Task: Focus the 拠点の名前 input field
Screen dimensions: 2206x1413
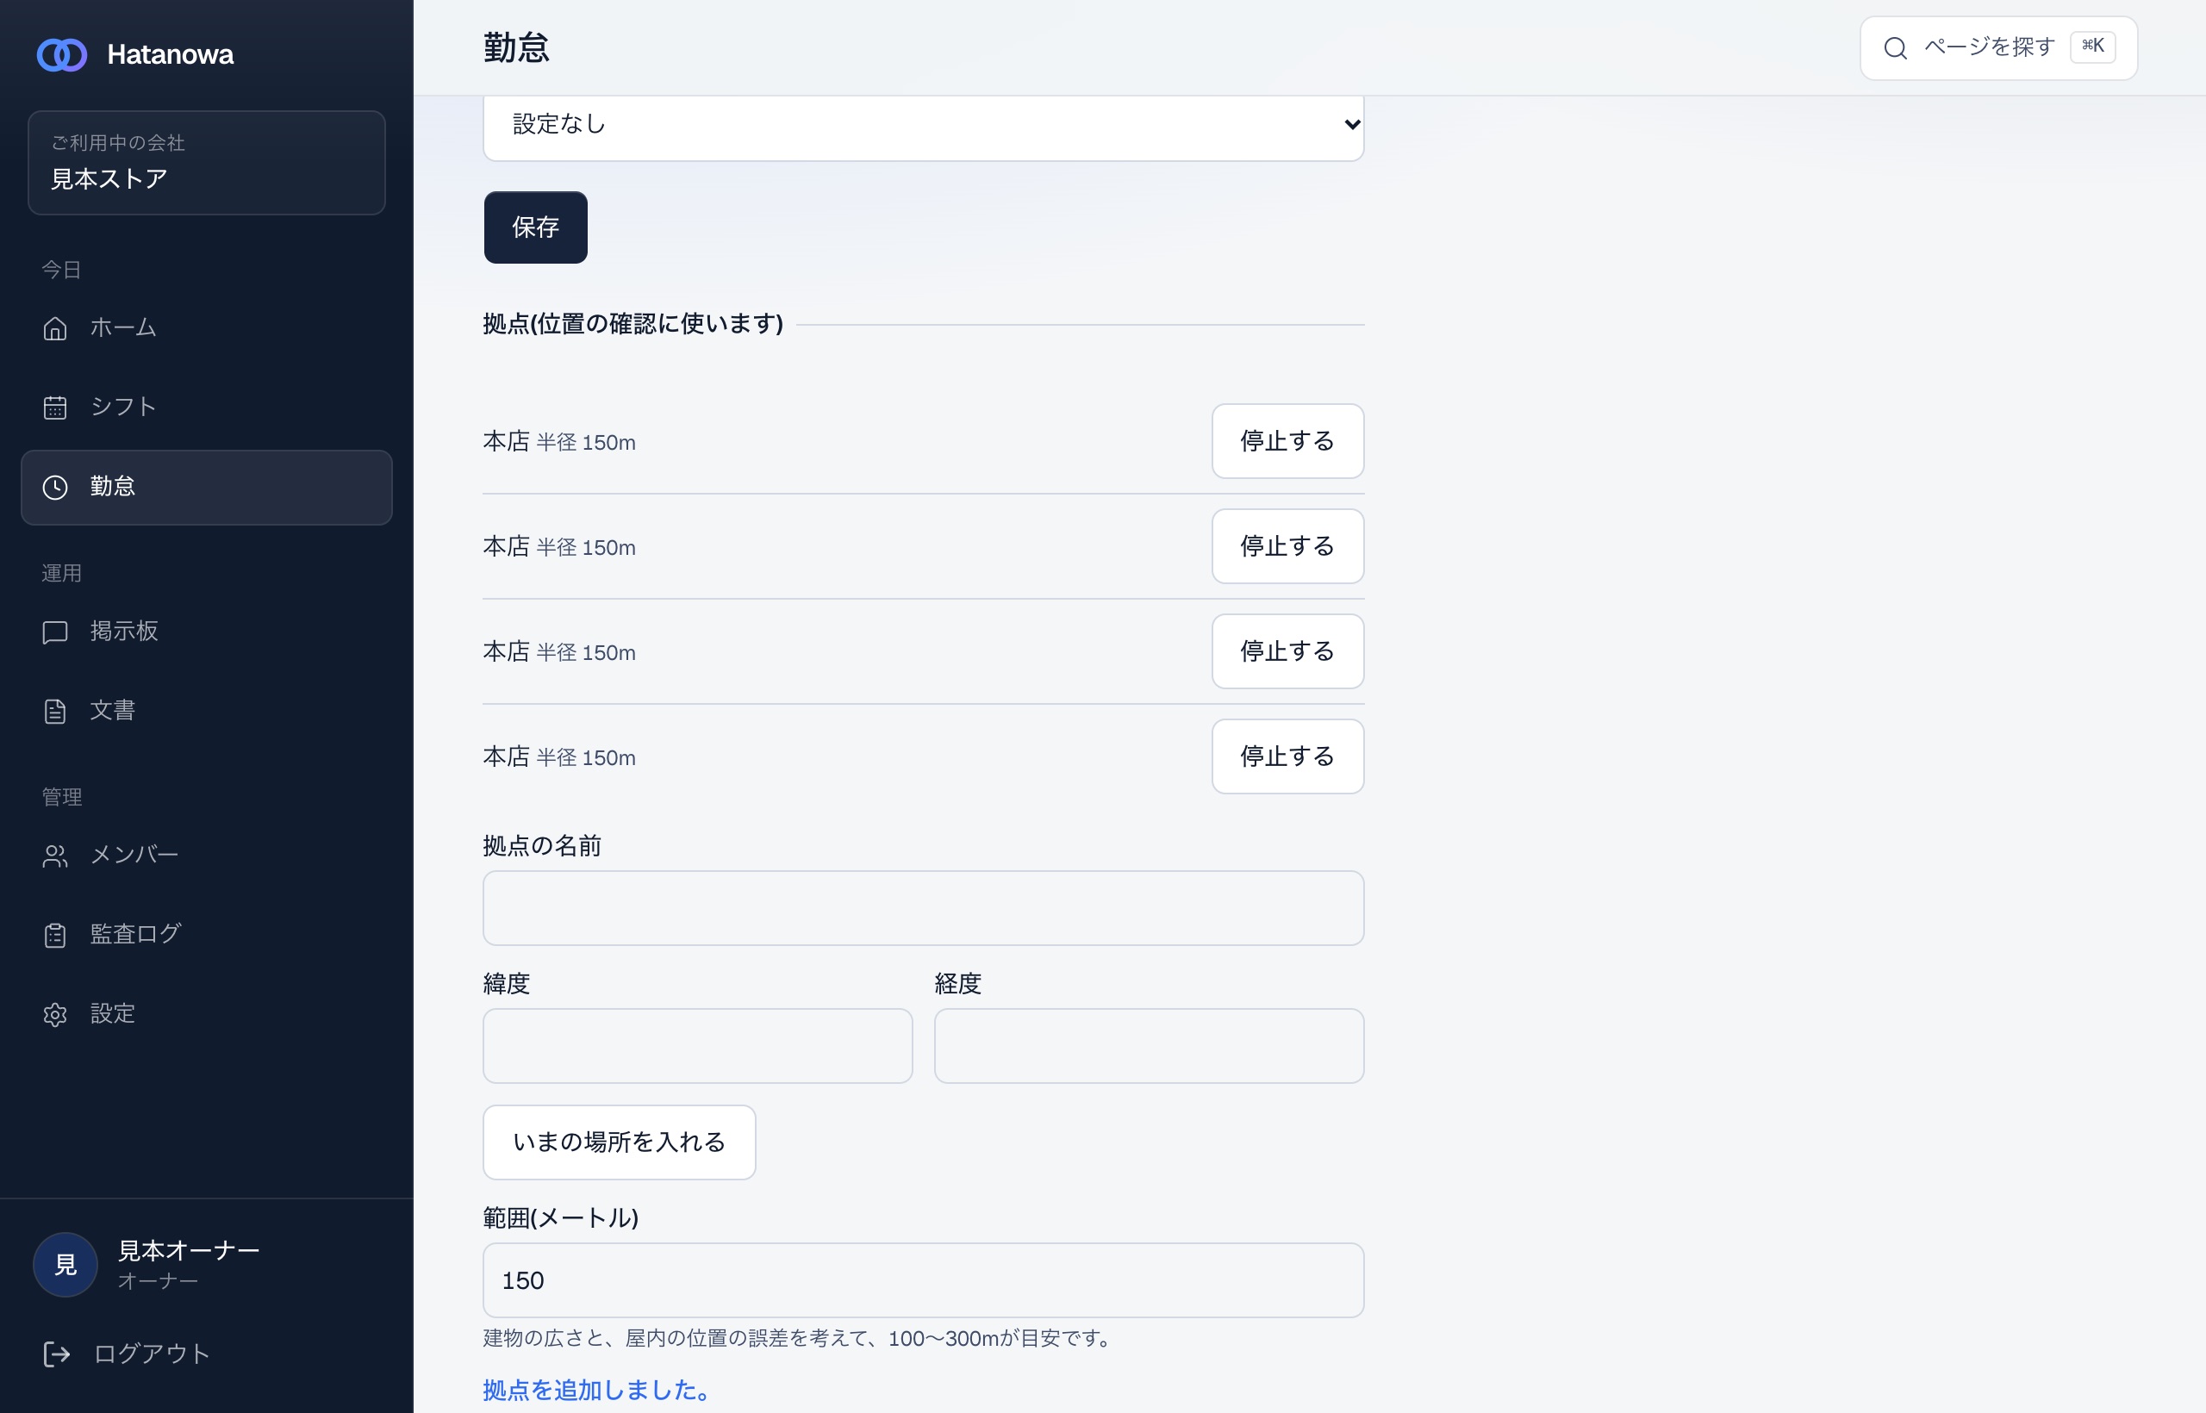Action: pos(923,908)
